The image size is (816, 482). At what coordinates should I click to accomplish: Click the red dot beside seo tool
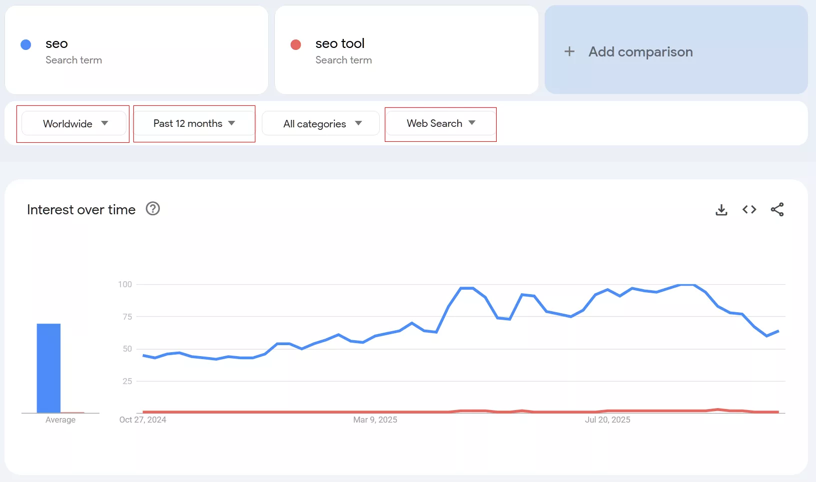tap(296, 45)
